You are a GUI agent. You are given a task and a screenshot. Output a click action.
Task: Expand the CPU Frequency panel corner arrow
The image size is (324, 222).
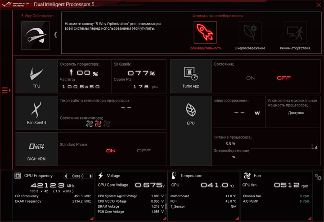tap(91, 218)
